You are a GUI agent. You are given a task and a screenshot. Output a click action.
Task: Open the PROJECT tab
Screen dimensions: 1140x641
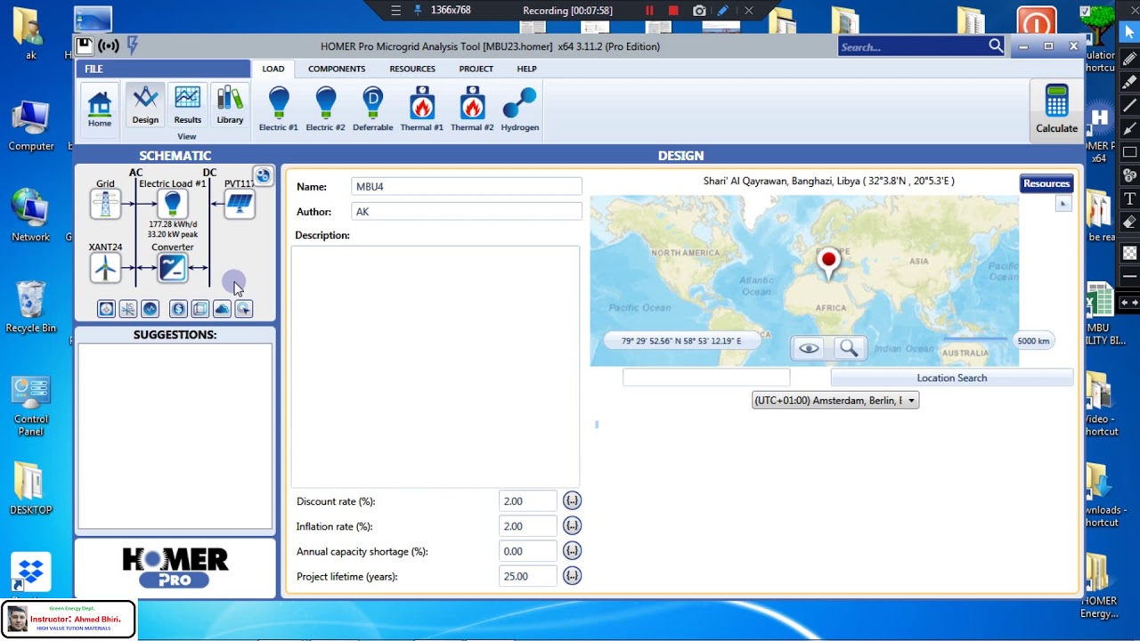pos(476,69)
